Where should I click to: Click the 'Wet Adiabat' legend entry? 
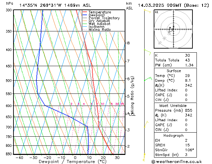[99, 24]
